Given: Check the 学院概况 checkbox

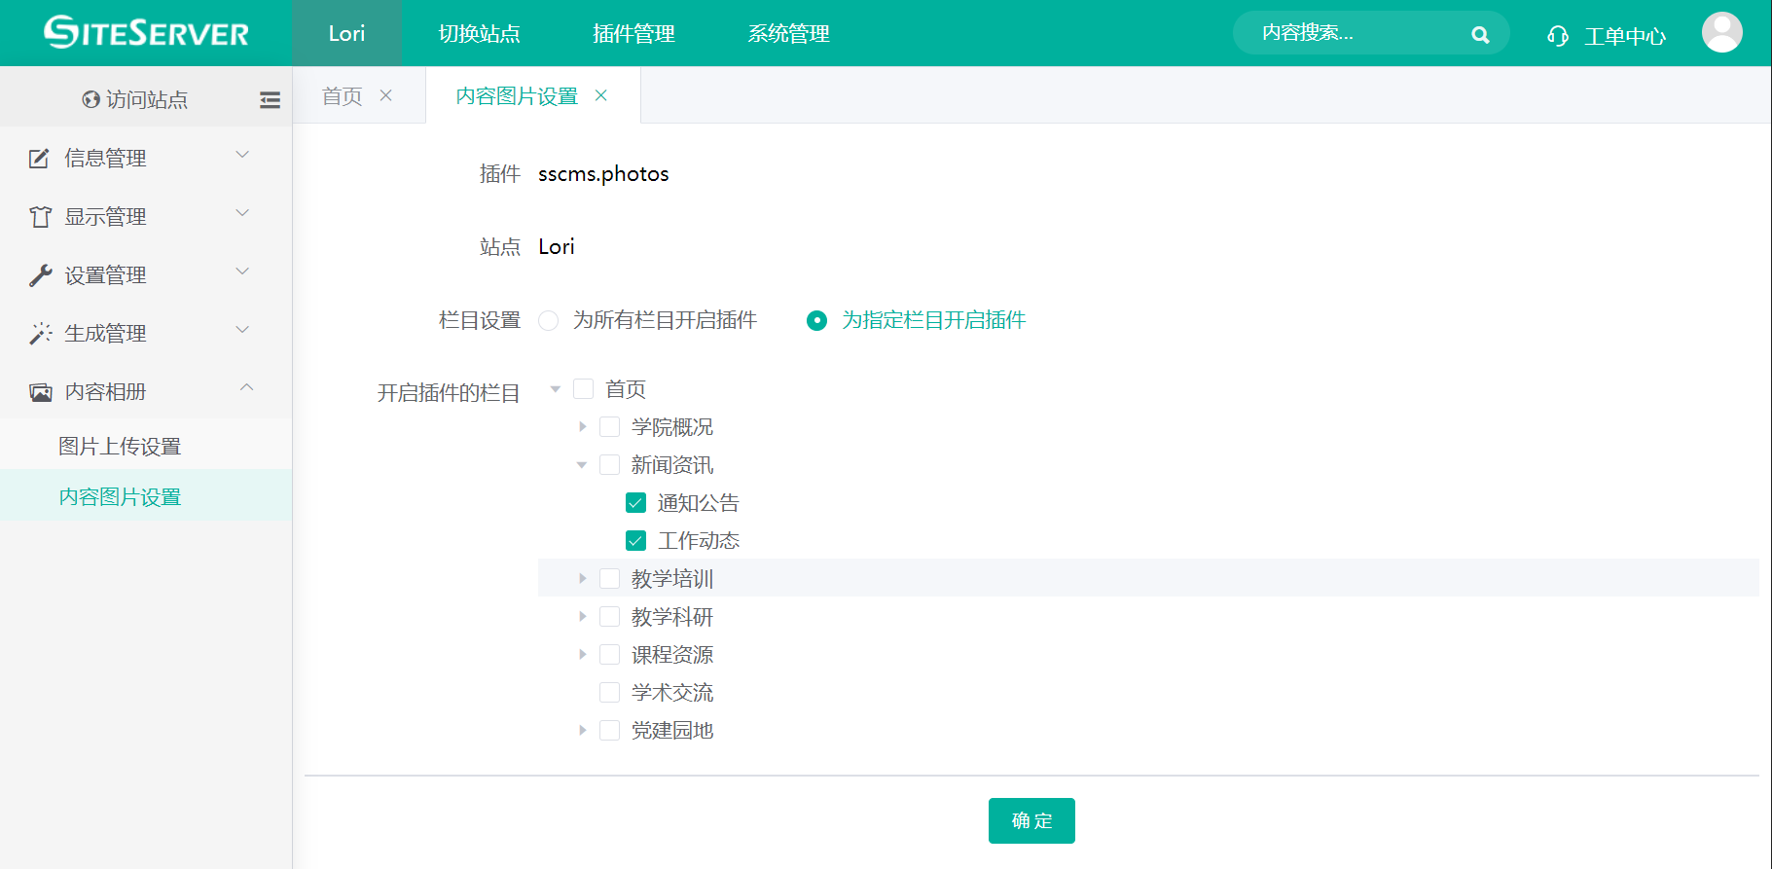Looking at the screenshot, I should click(x=610, y=427).
